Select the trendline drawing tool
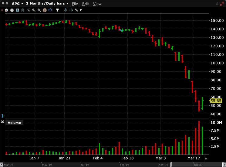The image size is (226, 167). click(28, 10)
